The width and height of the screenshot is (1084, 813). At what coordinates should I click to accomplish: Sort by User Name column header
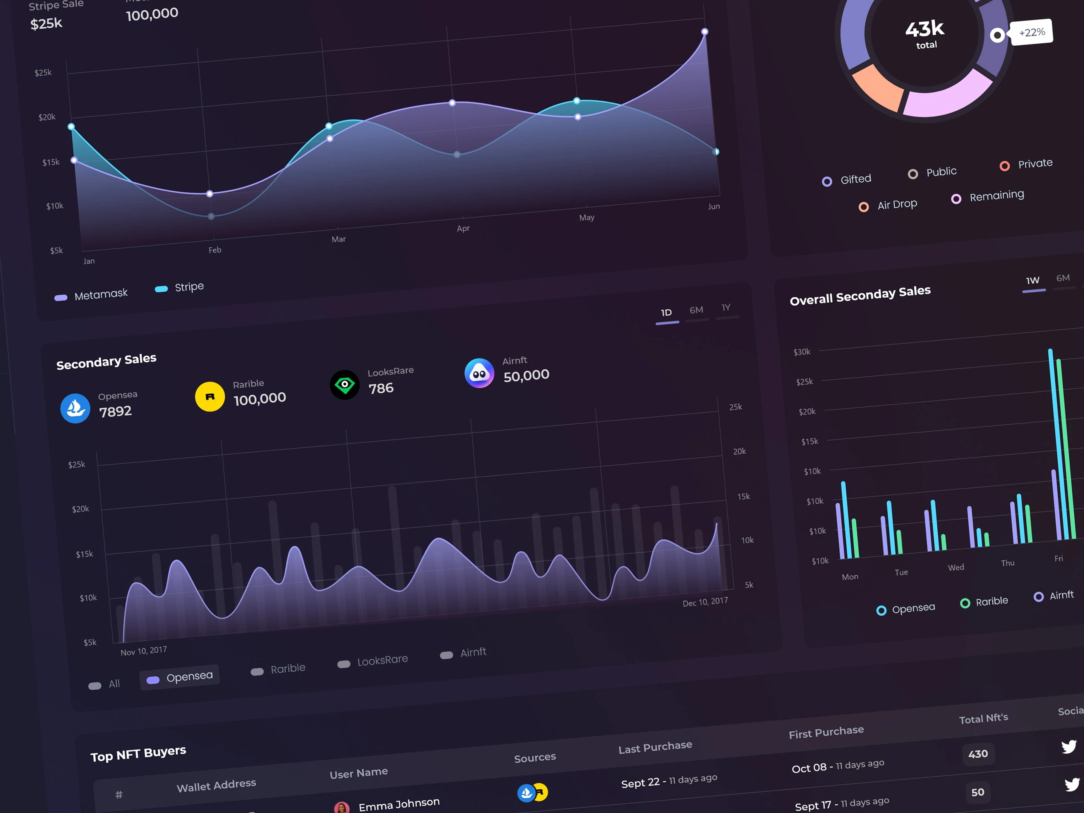click(x=359, y=773)
